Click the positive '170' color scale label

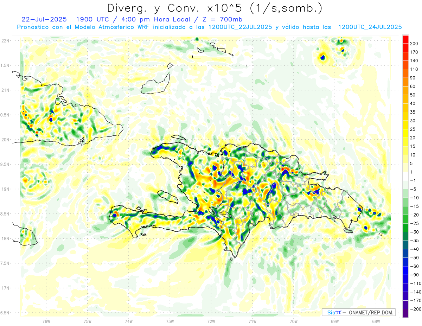[x=414, y=52]
